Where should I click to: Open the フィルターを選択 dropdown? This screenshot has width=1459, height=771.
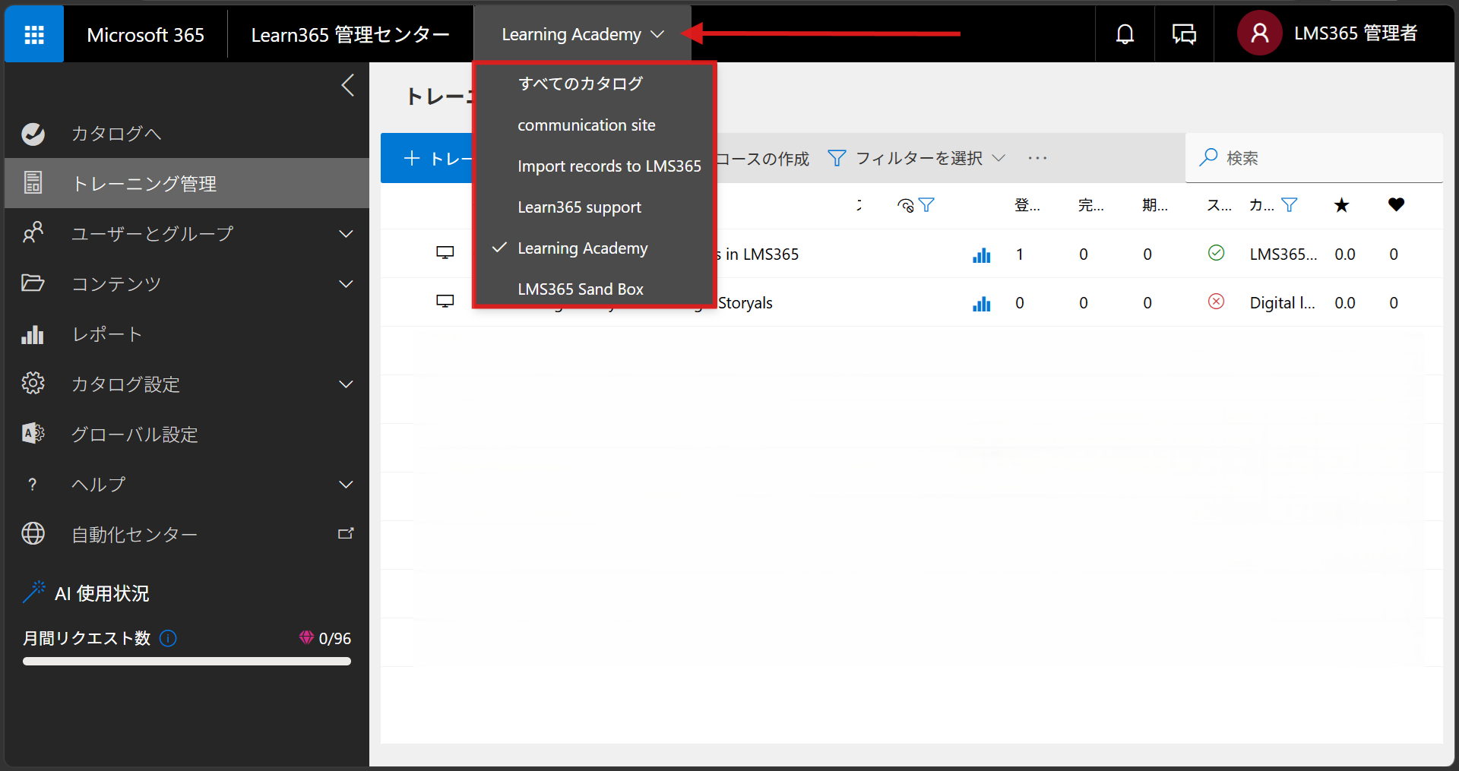[916, 158]
